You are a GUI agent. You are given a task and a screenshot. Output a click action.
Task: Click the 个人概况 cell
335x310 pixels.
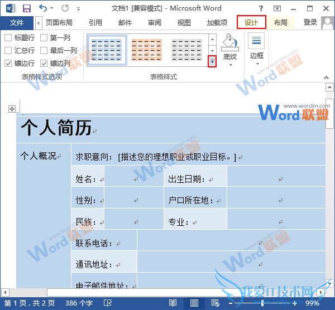coord(44,215)
